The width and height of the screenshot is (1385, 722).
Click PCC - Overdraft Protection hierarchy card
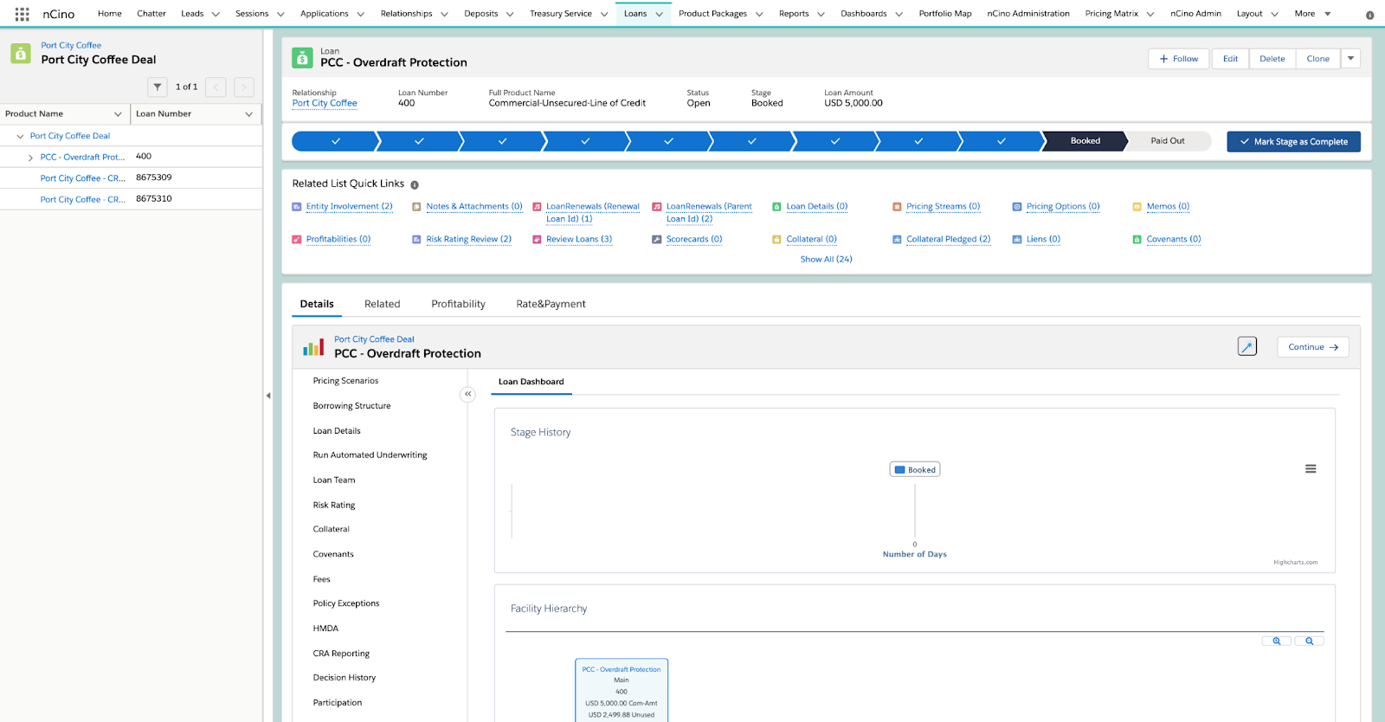point(622,691)
